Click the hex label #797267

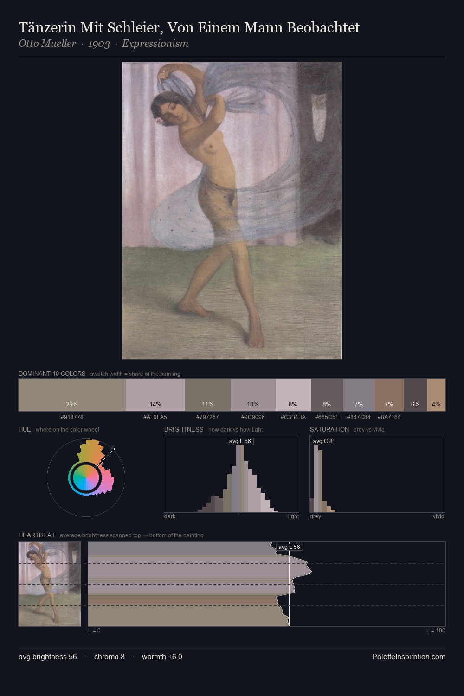coord(207,417)
